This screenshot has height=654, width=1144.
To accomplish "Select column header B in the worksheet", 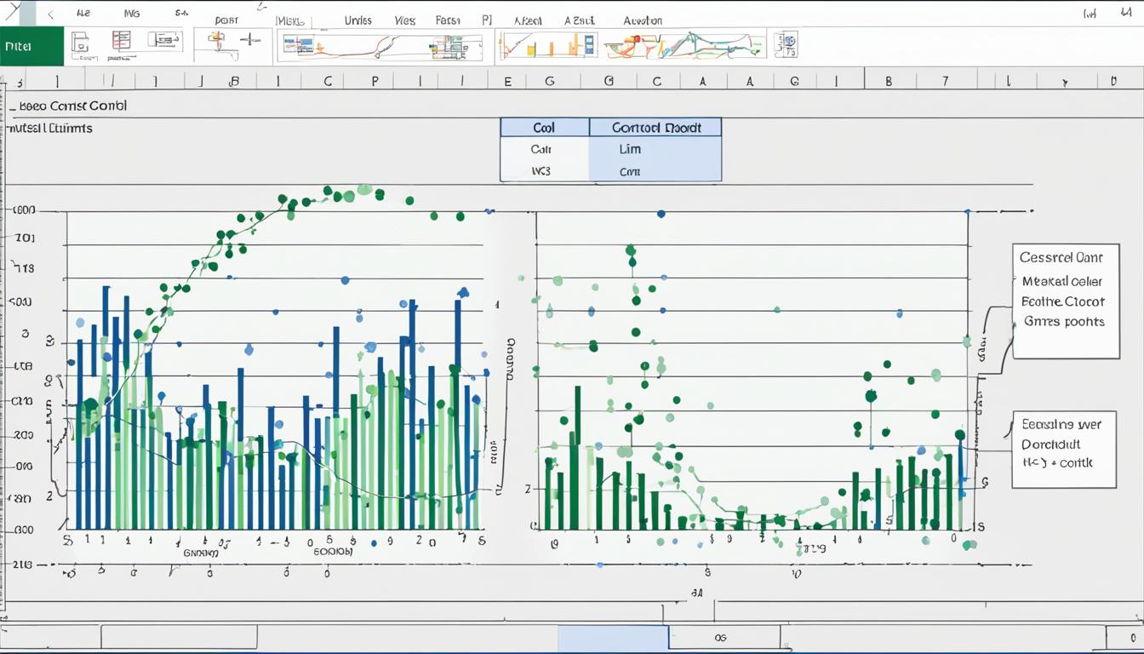I will 232,80.
